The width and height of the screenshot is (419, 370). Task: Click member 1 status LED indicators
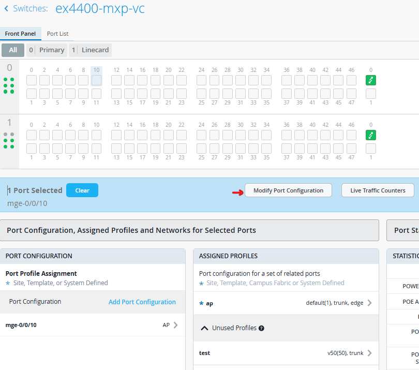9,140
